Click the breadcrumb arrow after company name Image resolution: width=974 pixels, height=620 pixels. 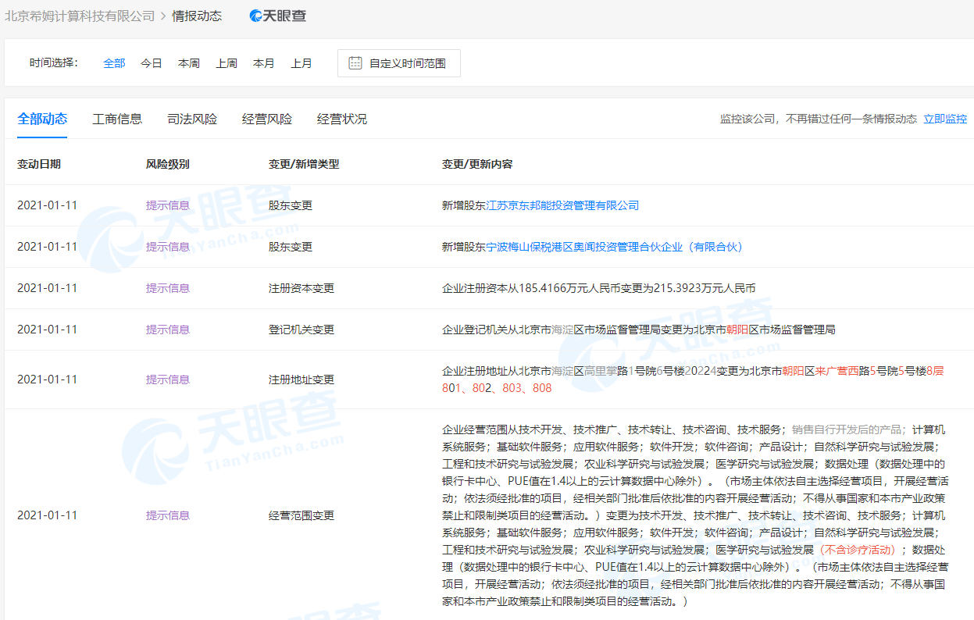click(163, 16)
